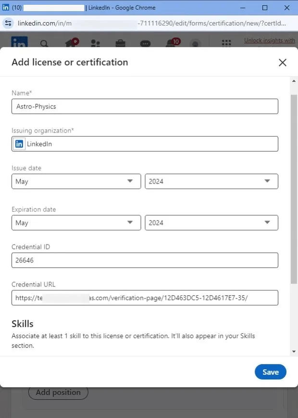Click the Add position button behind dialog
The width and height of the screenshot is (298, 418).
pos(58,392)
